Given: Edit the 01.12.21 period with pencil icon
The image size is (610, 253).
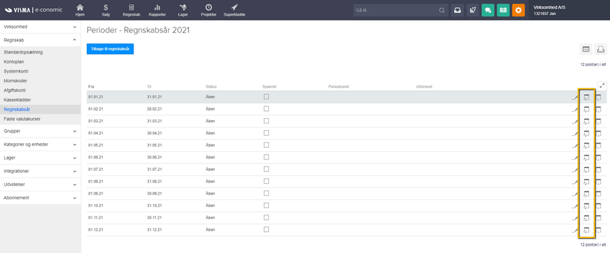Looking at the screenshot, I should (x=575, y=231).
